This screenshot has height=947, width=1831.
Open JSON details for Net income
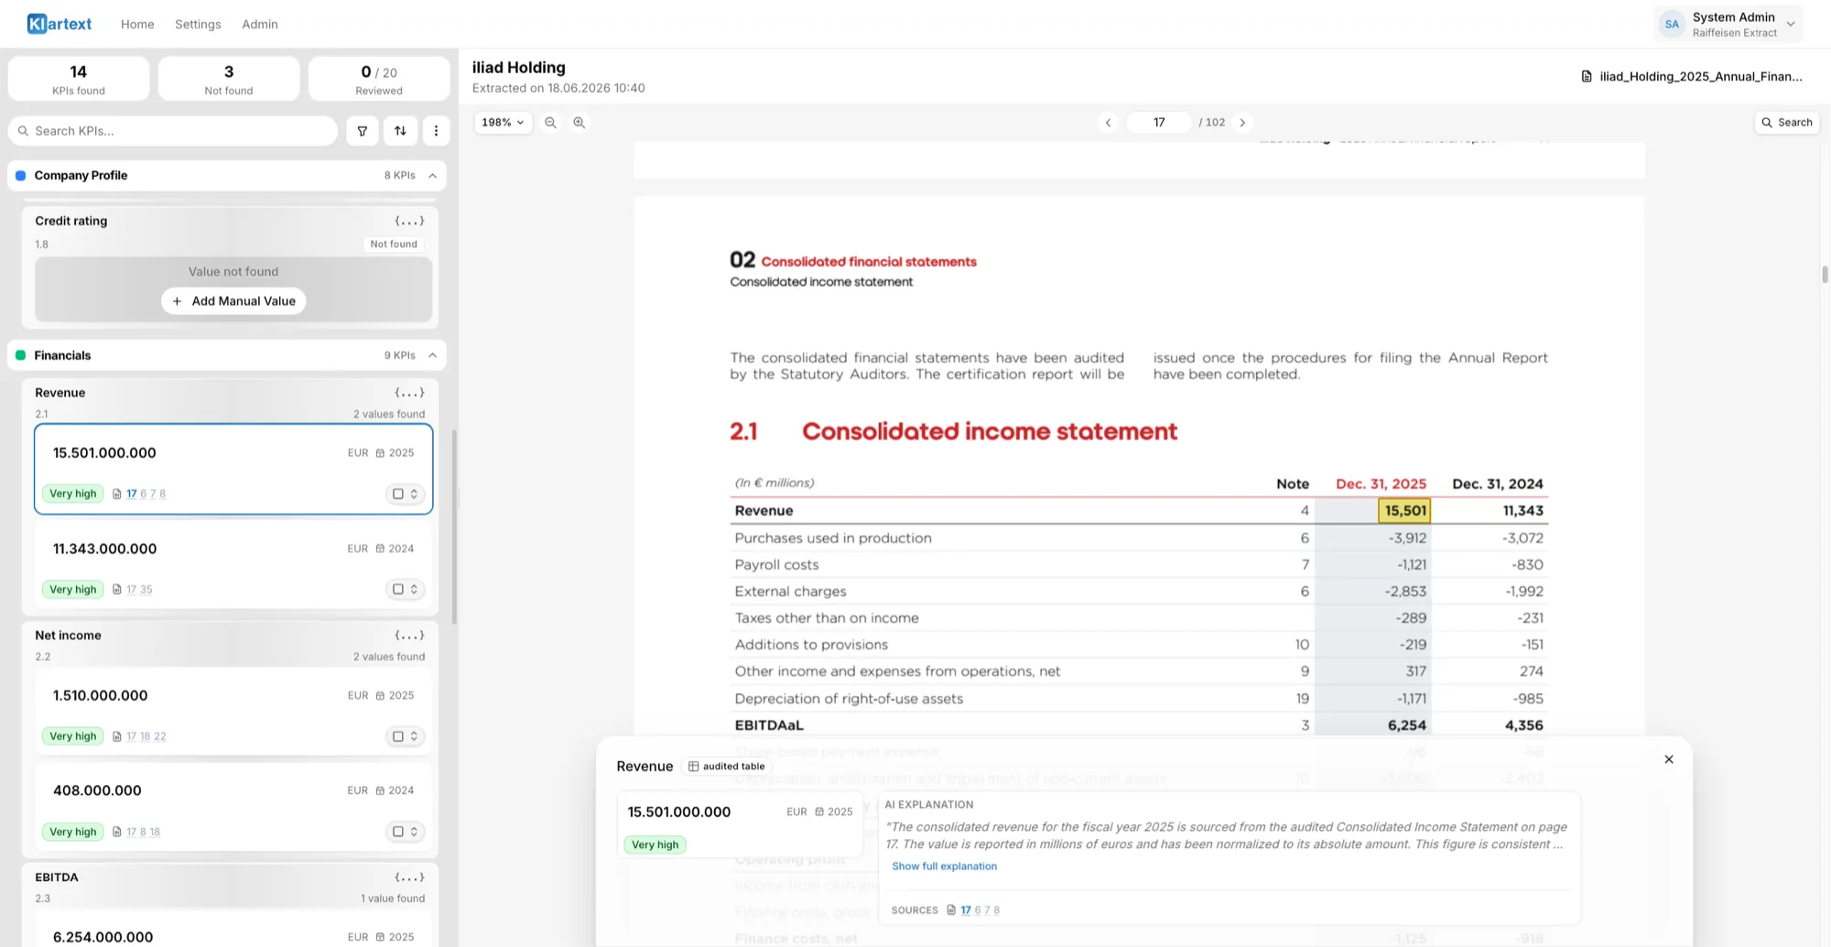(x=409, y=636)
